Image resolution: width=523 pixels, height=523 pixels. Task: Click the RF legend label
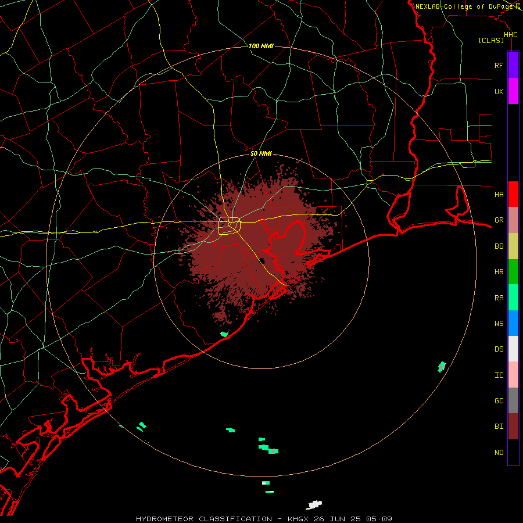point(499,65)
